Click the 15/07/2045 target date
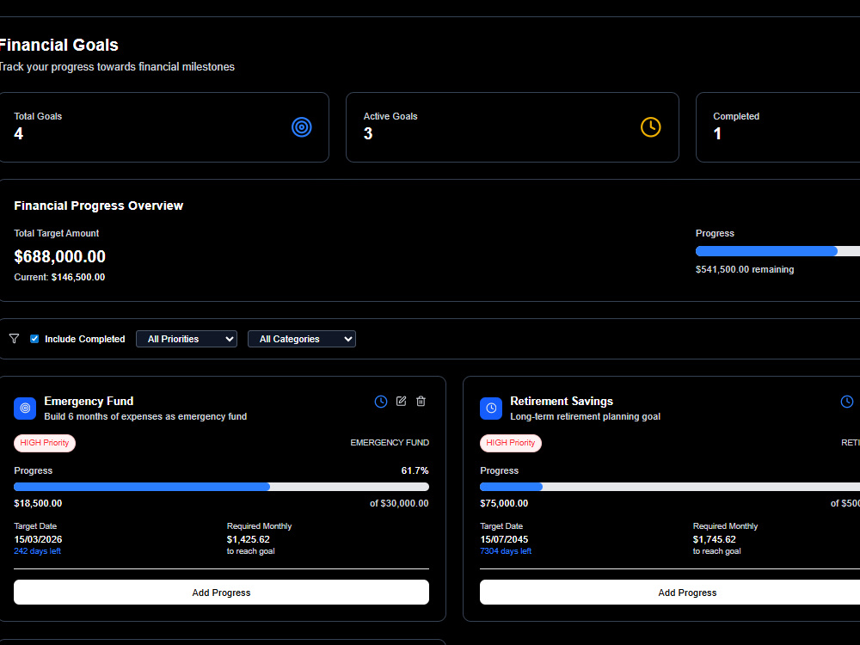The width and height of the screenshot is (860, 645). pos(504,539)
